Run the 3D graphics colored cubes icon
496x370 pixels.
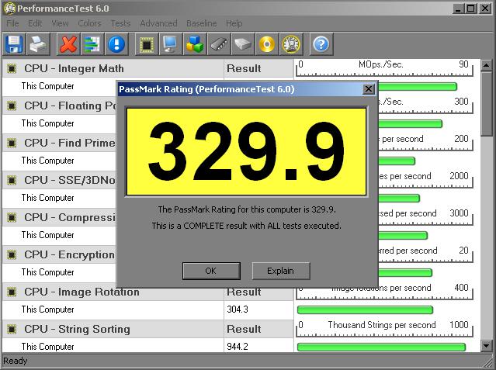tap(194, 44)
